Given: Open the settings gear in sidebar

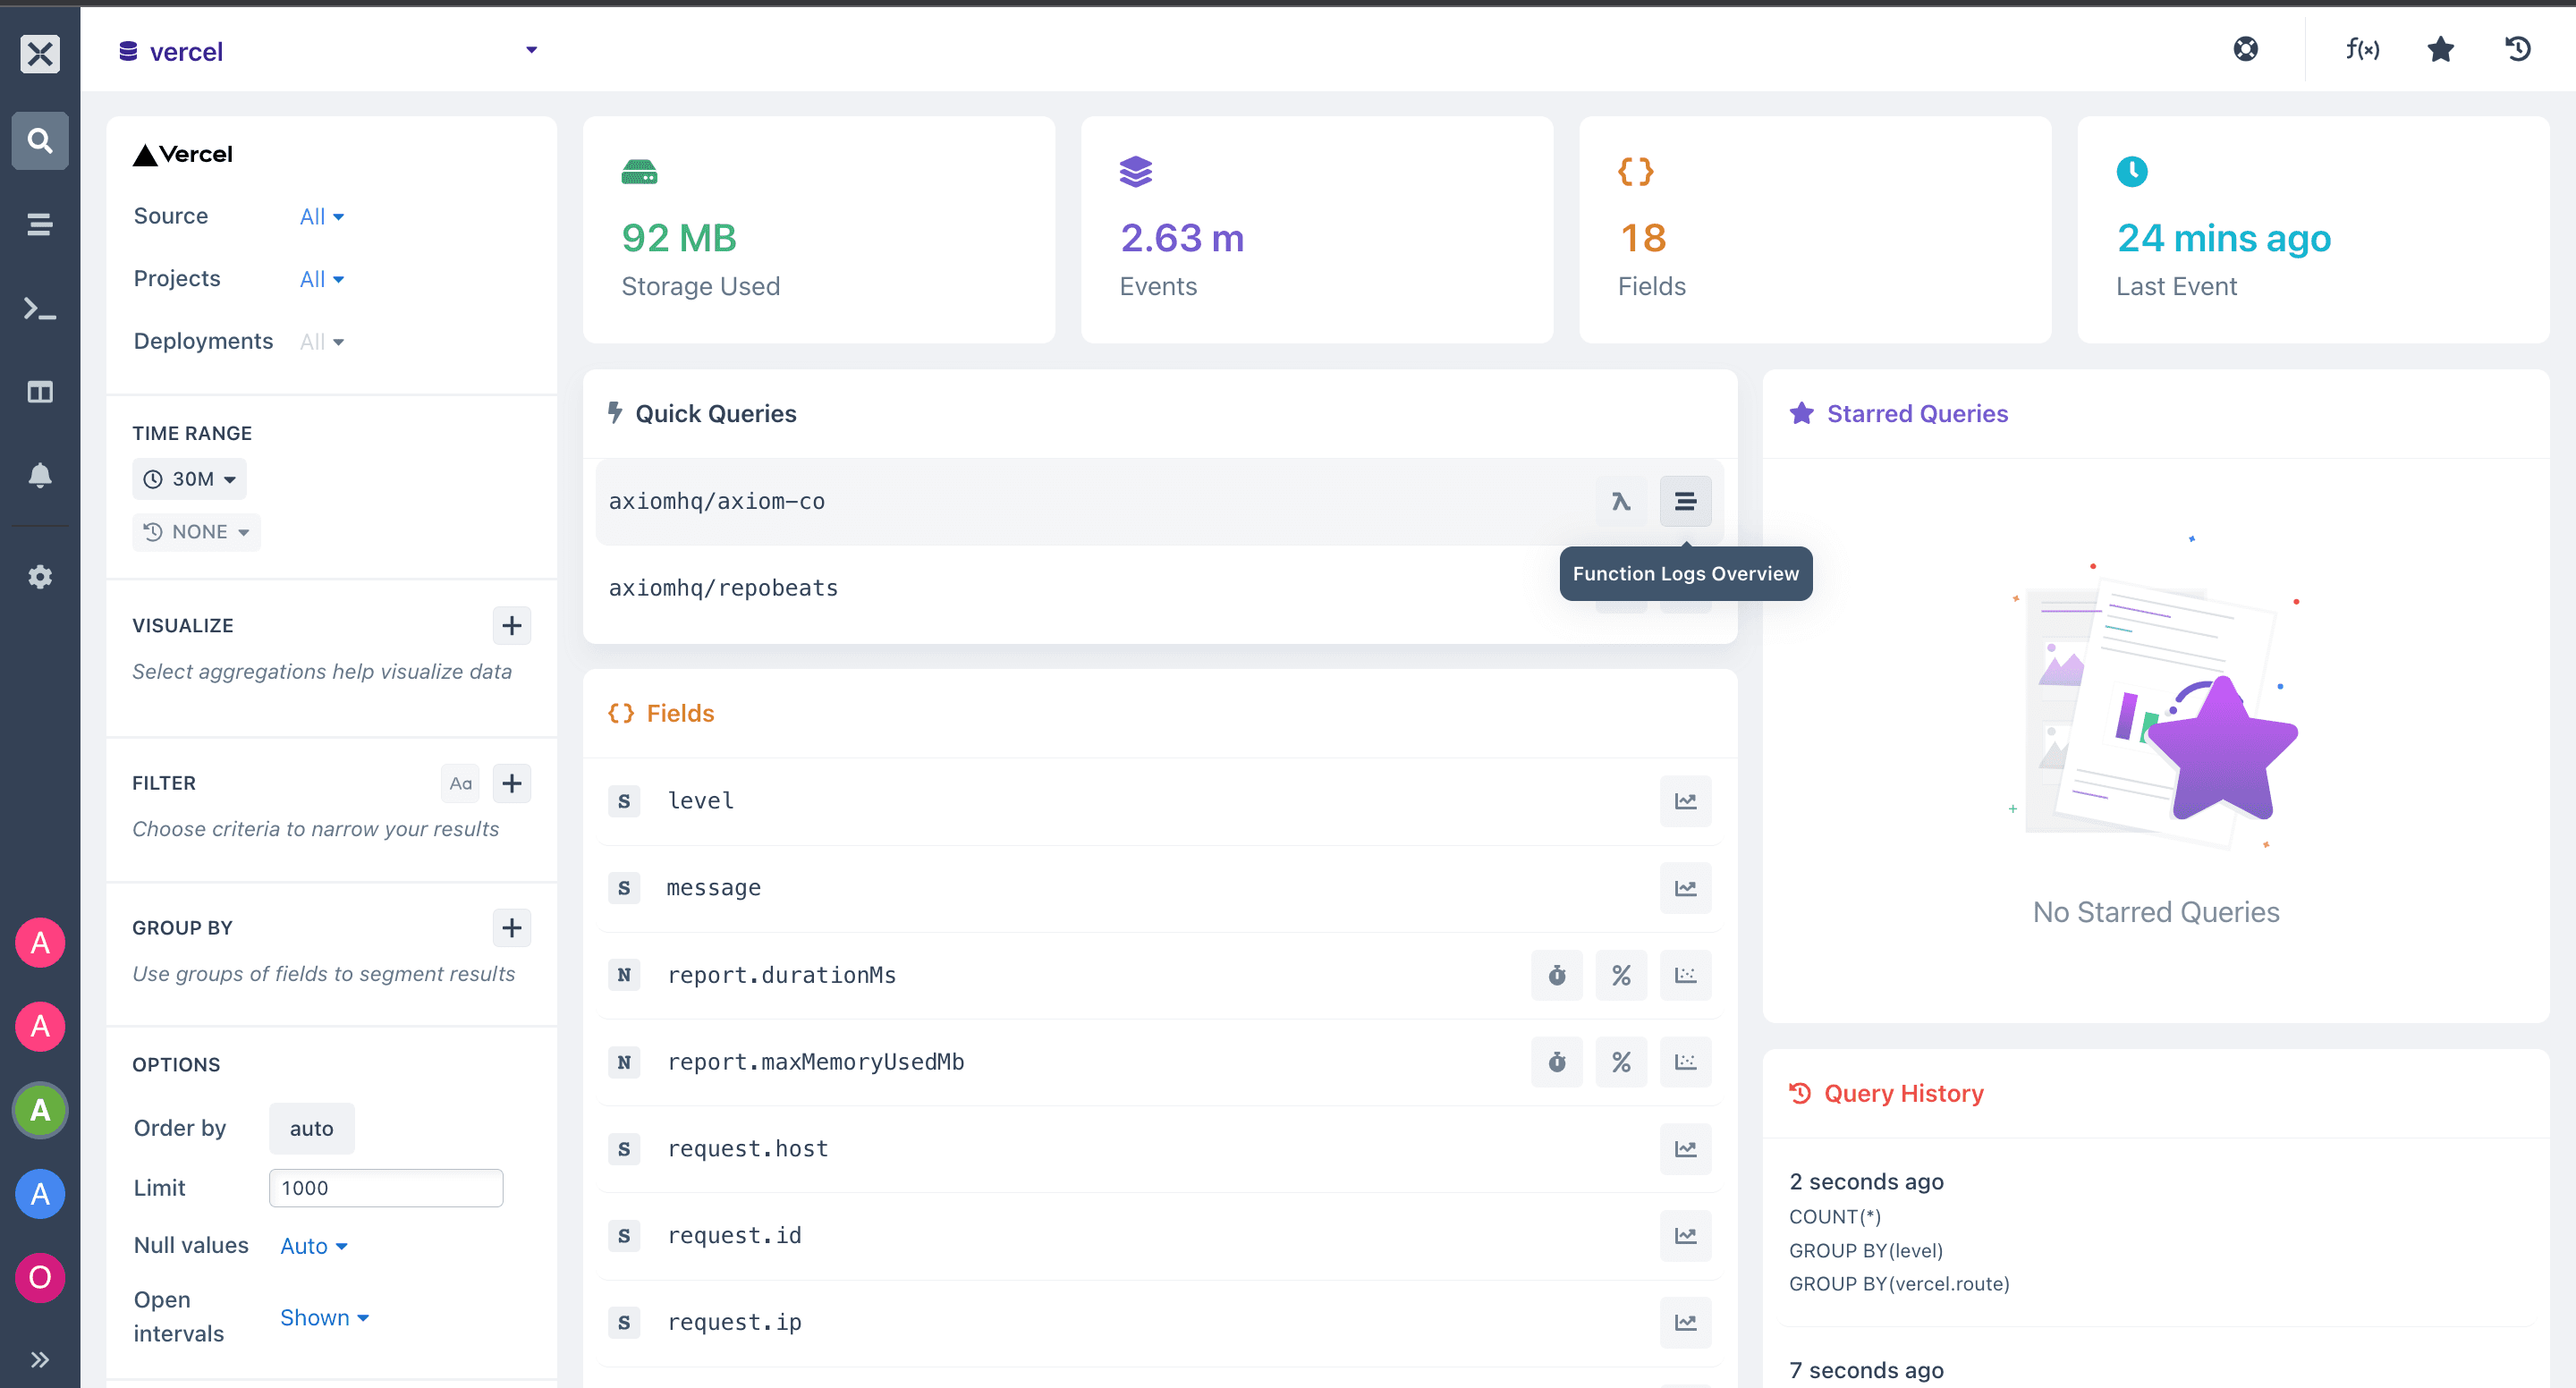Looking at the screenshot, I should (x=40, y=576).
